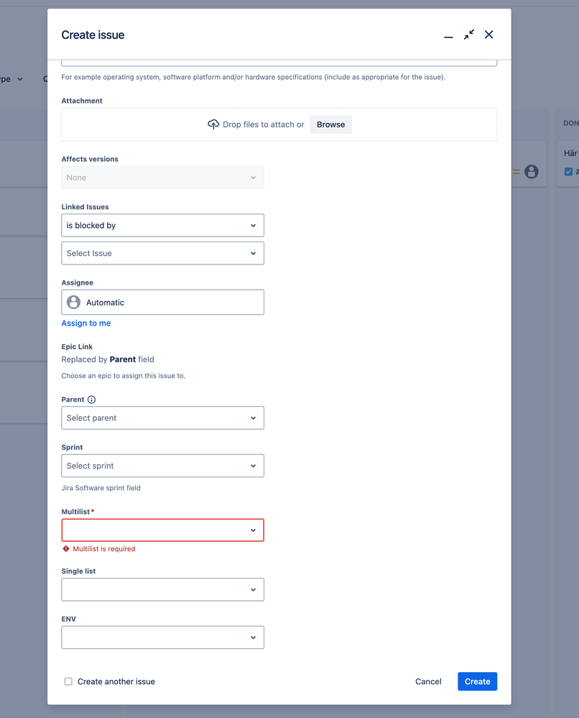Click the checked checkbox in background board
Screen dimensions: 579x718
point(568,172)
